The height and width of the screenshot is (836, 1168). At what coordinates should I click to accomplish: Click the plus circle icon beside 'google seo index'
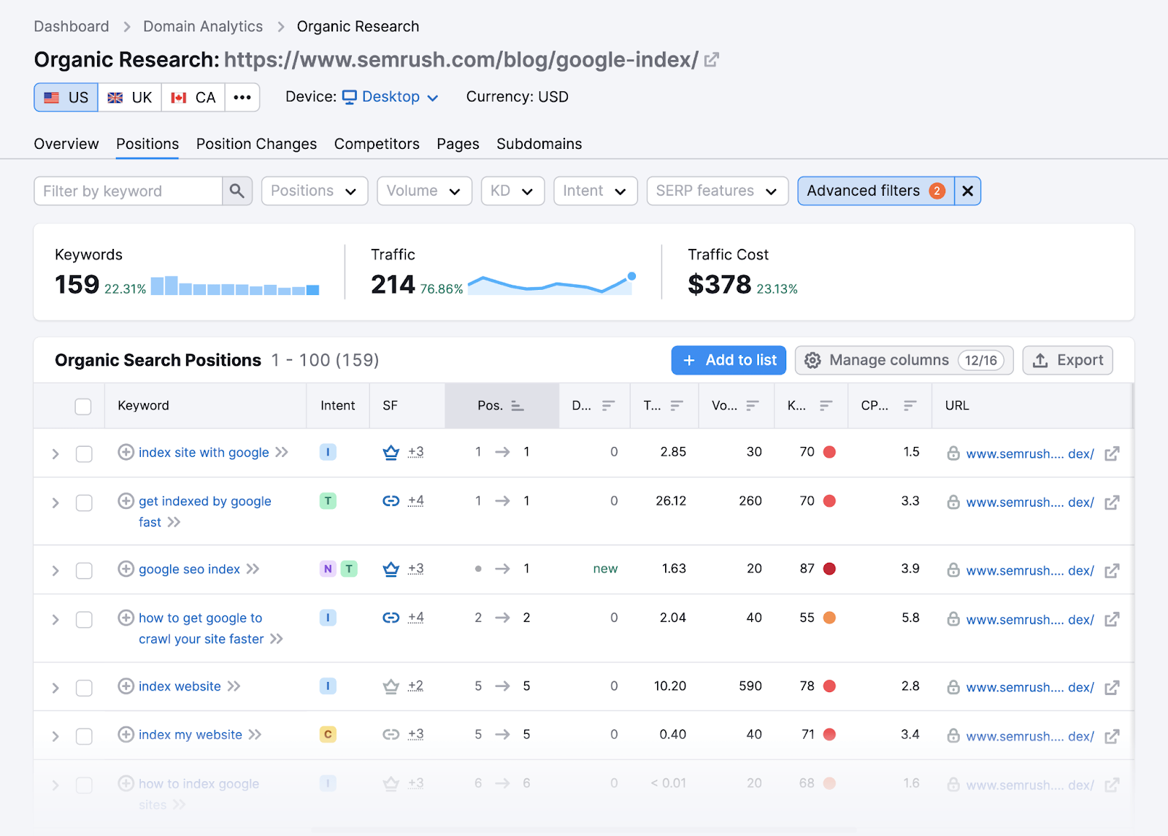[x=124, y=569]
